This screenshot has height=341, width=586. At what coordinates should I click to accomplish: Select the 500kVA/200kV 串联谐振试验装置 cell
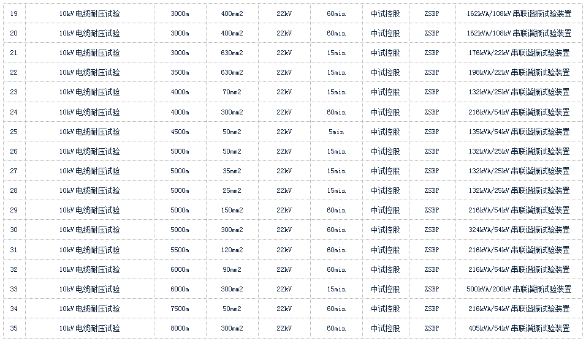coord(519,289)
